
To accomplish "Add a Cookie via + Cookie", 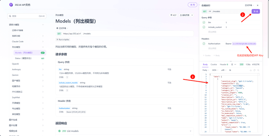I will coord(207,55).
